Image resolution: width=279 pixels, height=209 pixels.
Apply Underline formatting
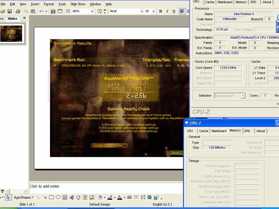click(174, 11)
